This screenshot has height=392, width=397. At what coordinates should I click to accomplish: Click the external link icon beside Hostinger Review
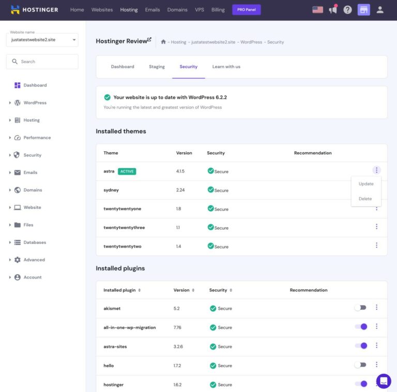[x=149, y=39]
